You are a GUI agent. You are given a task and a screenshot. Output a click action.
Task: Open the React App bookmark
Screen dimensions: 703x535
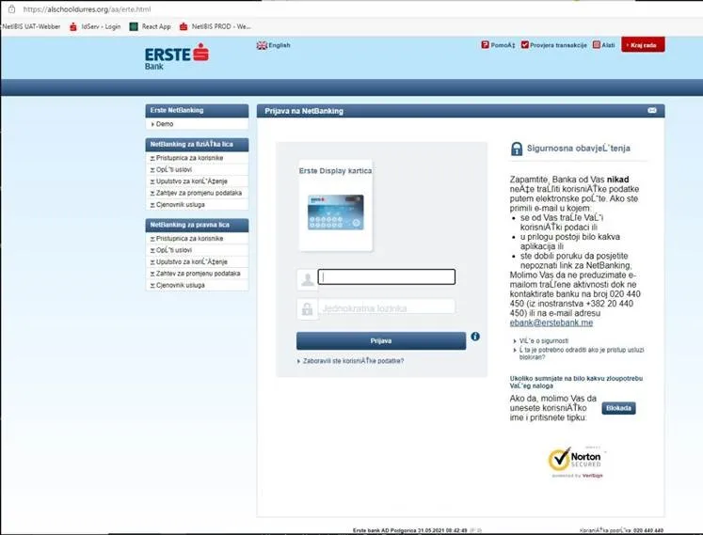point(151,26)
